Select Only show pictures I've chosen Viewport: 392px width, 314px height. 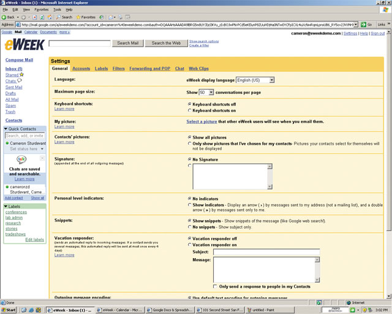click(189, 144)
